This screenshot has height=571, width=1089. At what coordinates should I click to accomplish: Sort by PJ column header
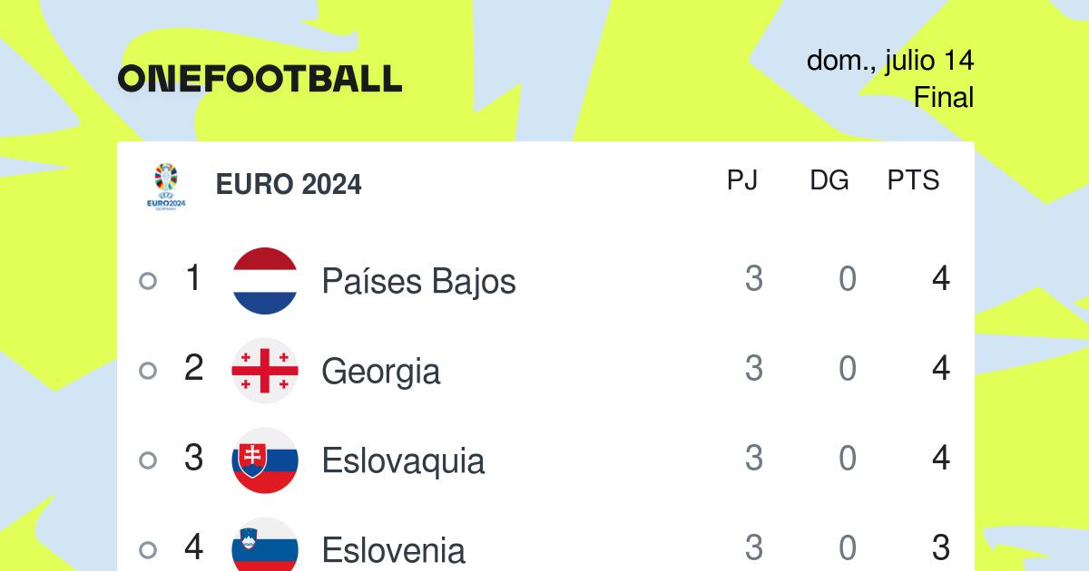[x=742, y=180]
